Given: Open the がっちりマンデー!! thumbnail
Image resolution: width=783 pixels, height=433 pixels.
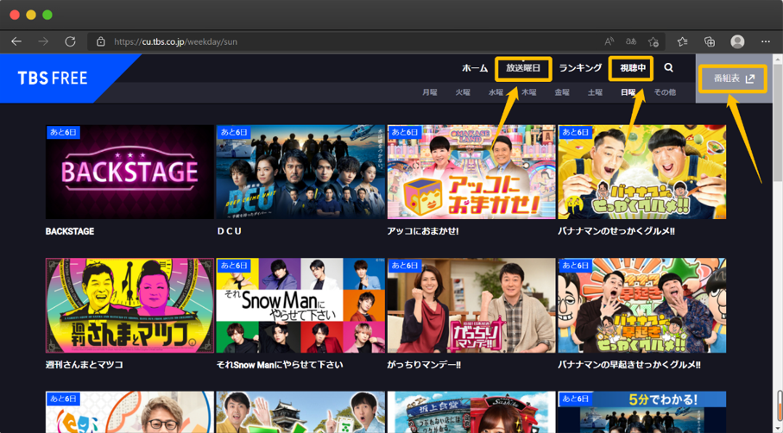Looking at the screenshot, I should pos(471,305).
